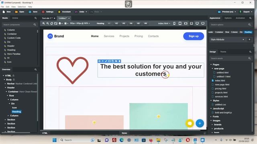This screenshot has width=257, height=144.
Task: Click the Sign up button in preview
Action: coord(194,36)
